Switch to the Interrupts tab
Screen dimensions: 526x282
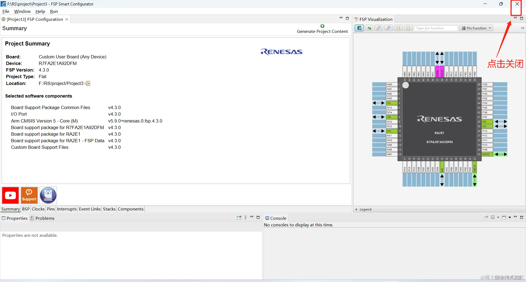point(67,209)
